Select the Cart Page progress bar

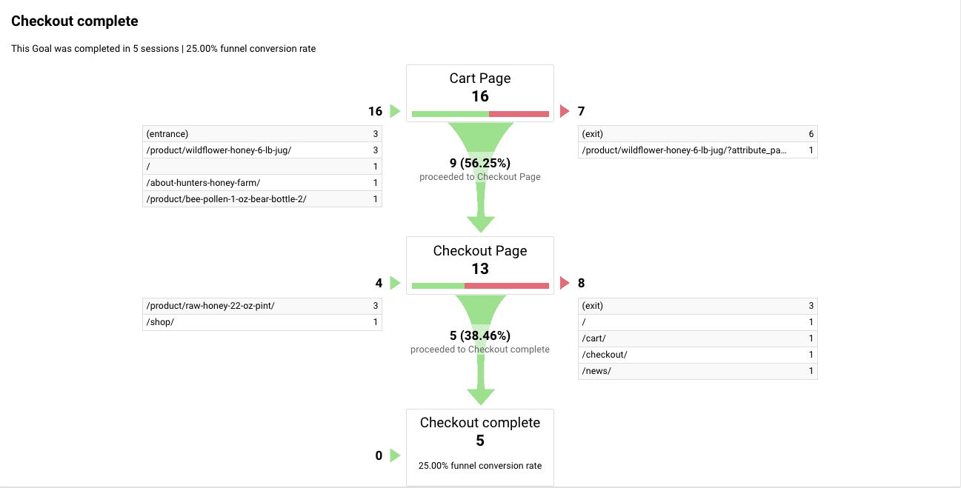(480, 114)
